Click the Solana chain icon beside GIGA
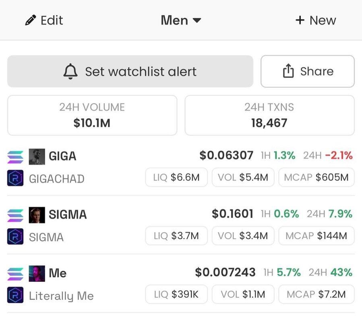 coord(15,157)
